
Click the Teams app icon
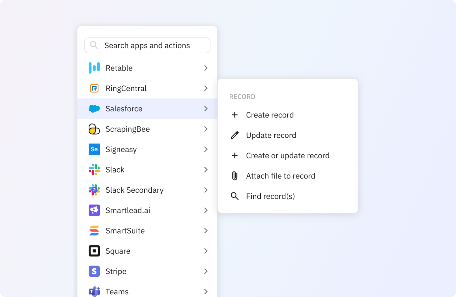pyautogui.click(x=94, y=291)
